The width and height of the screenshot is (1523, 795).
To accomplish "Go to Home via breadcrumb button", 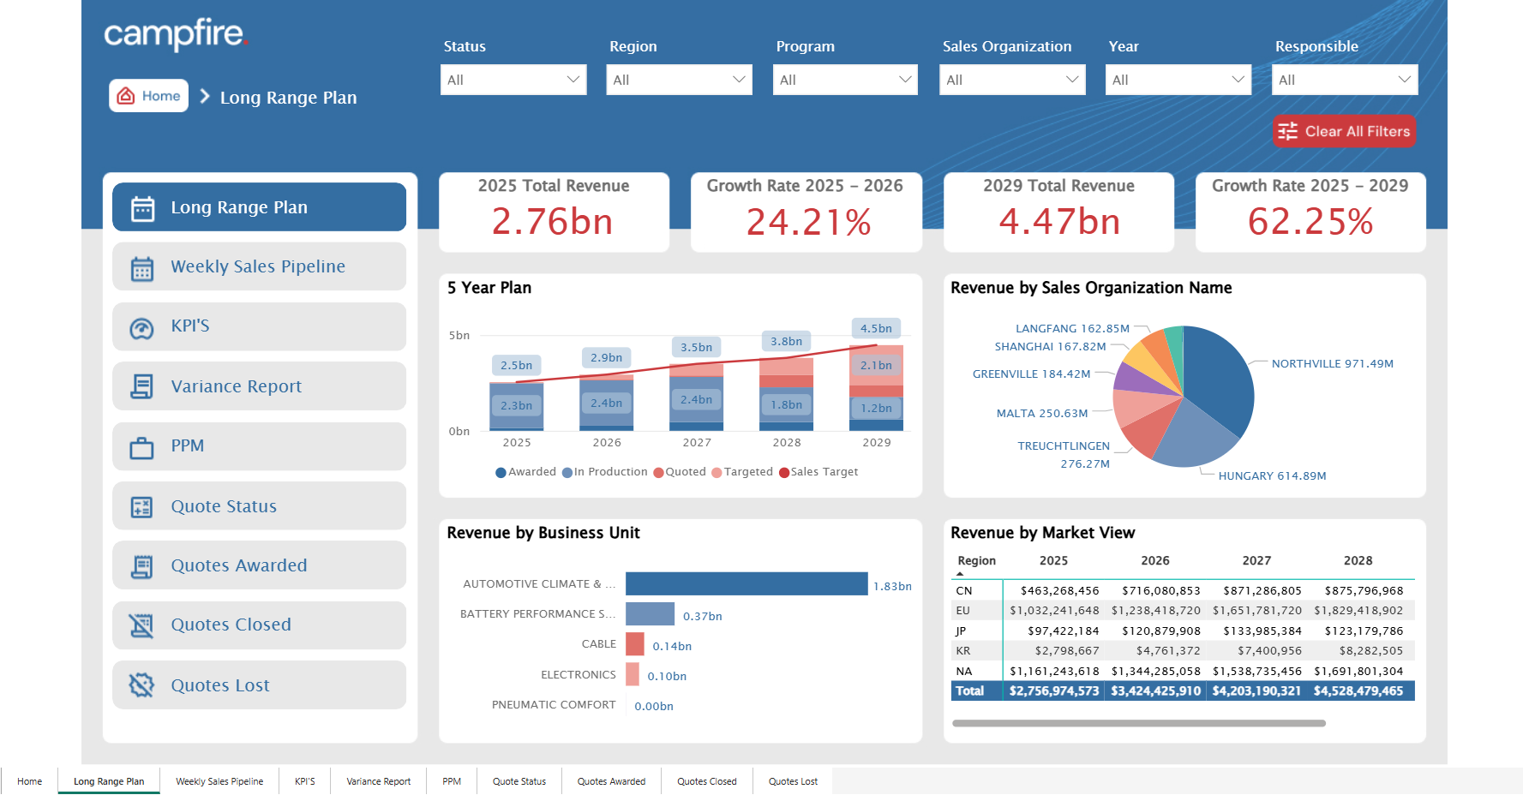I will tap(149, 96).
